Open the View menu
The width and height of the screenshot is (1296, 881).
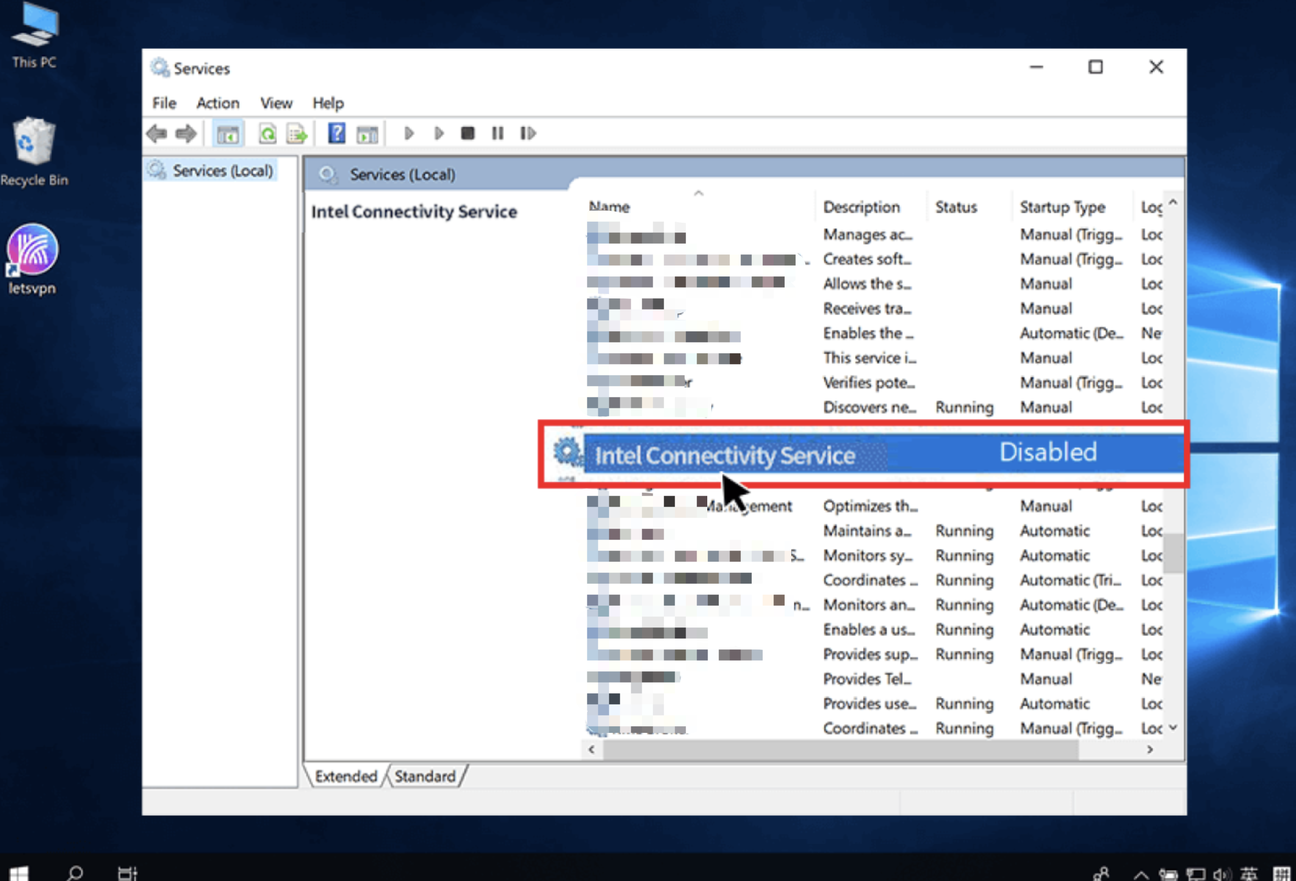pos(276,103)
